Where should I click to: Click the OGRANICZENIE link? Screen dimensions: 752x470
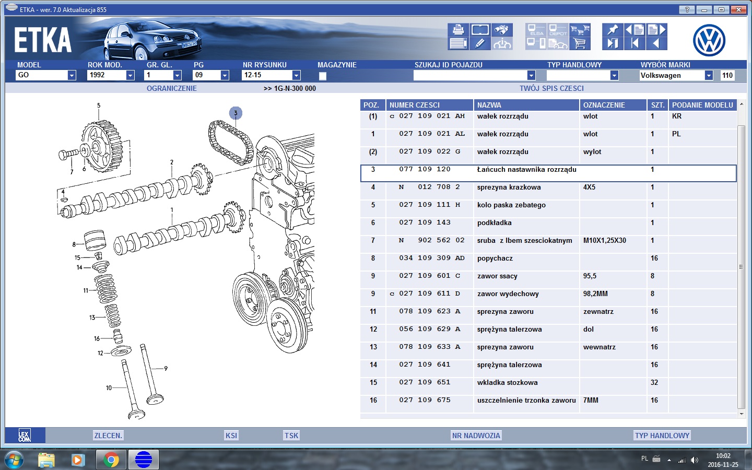coord(172,88)
